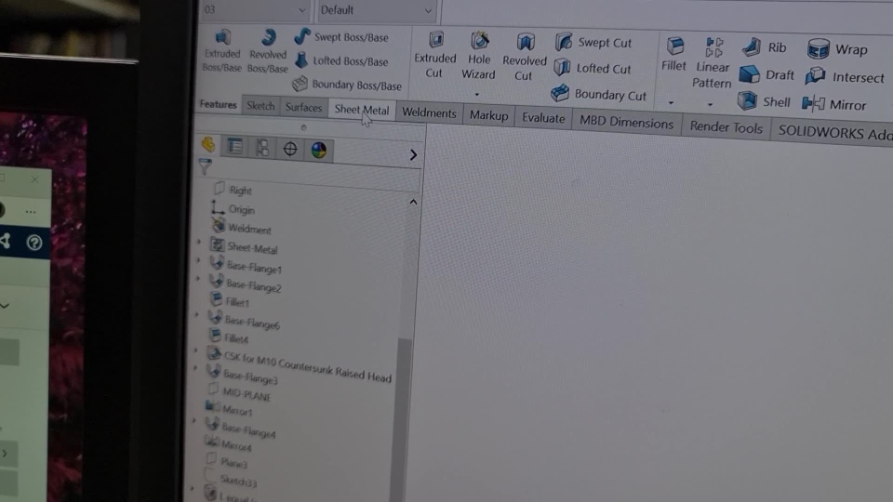Select Plane3 in the feature tree
Screen dimensions: 893x502
[x=226, y=460]
